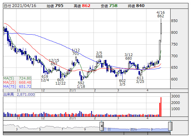Viewport: 192px width, 138px height.
Task: Click the 2/5 peak label 688
Action: tap(99, 56)
